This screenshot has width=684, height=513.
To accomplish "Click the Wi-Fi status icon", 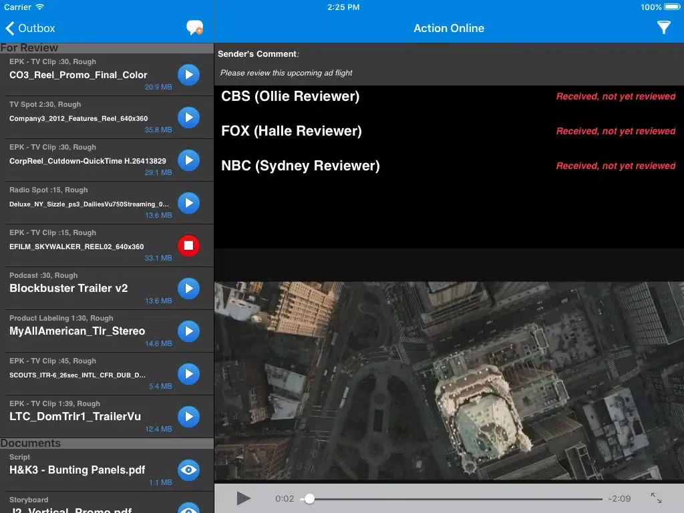I will 40,7.
